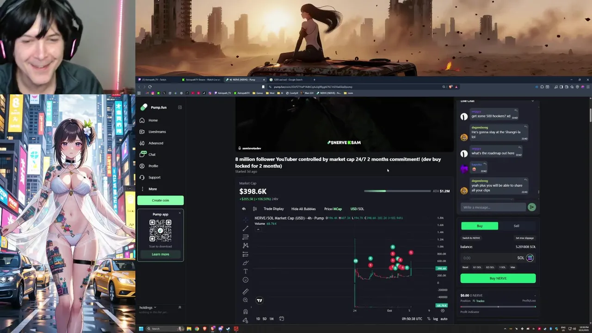Open the 4h chart interval selector
Image resolution: width=592 pixels, height=333 pixels.
coord(244,209)
